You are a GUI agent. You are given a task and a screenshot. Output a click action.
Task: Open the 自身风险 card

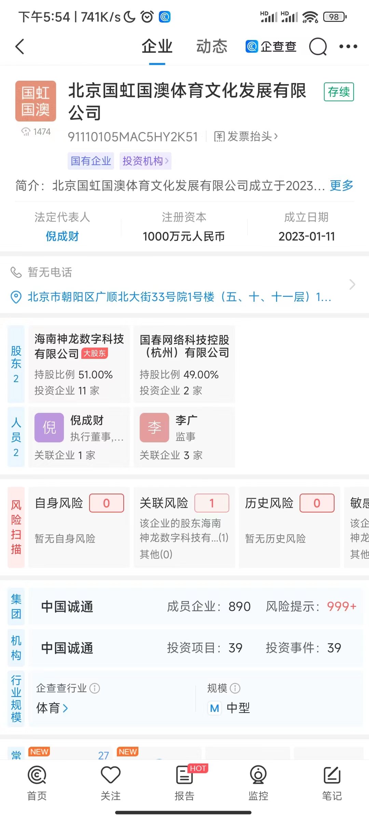(79, 527)
